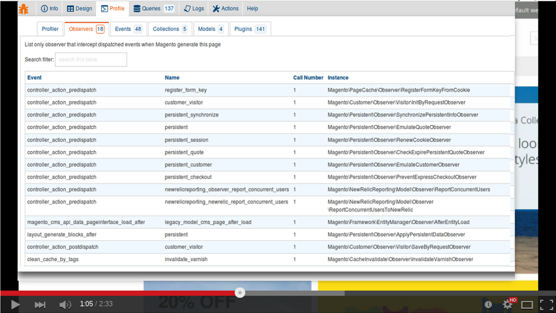Switch to the Models sub-tab

(211, 29)
